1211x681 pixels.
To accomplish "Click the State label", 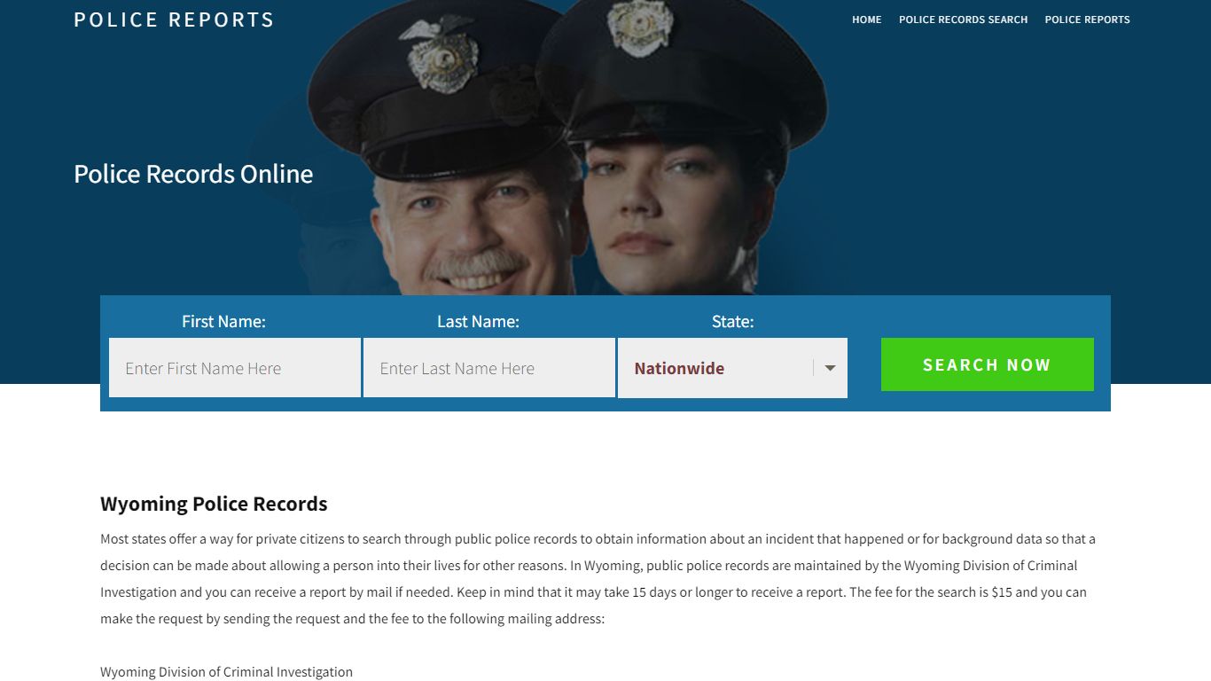I will [x=732, y=321].
